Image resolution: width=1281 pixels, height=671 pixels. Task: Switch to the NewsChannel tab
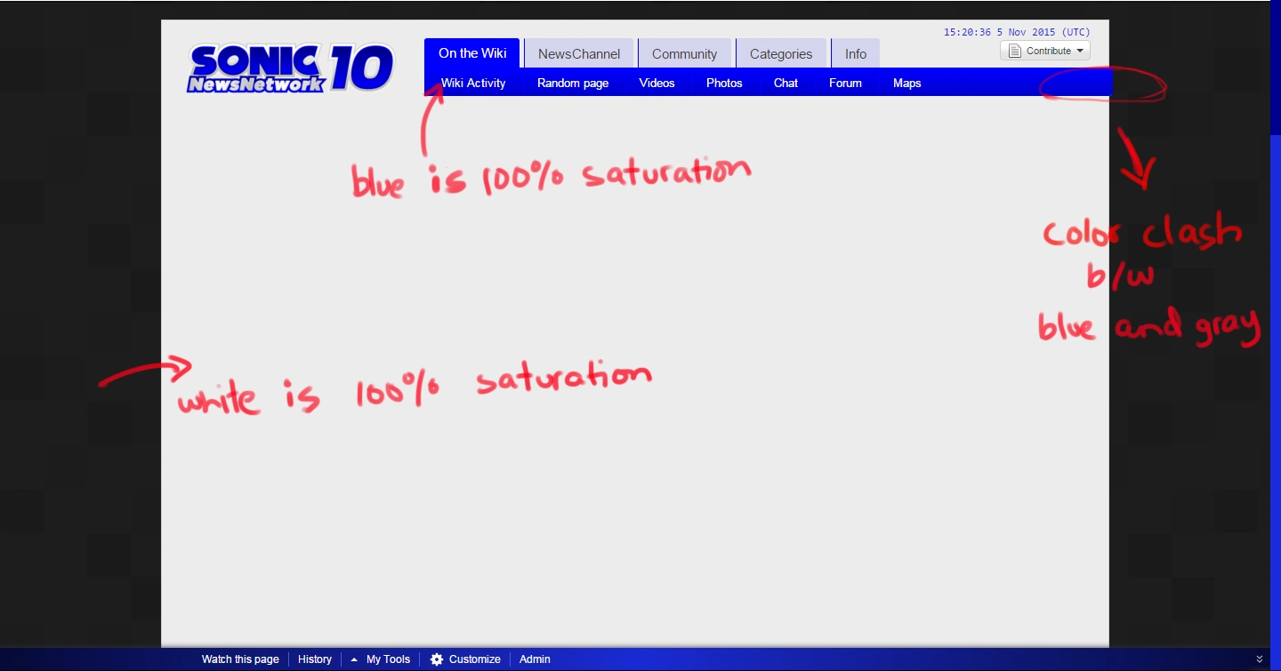point(578,54)
